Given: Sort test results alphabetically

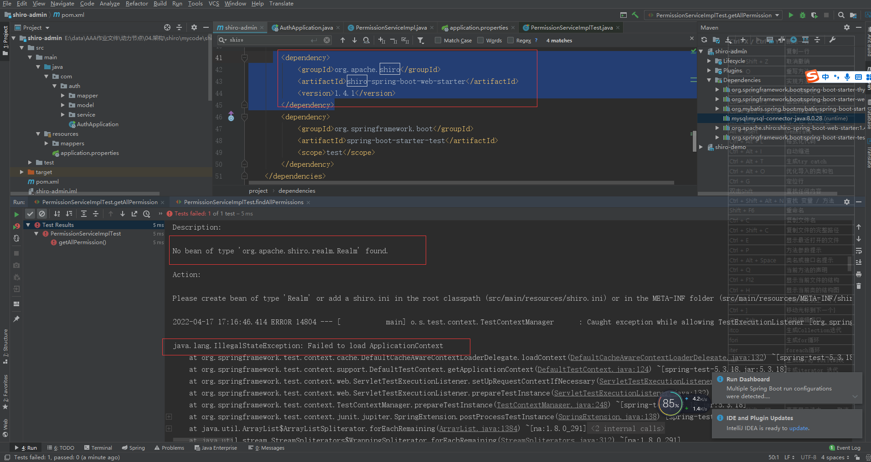Looking at the screenshot, I should (57, 213).
